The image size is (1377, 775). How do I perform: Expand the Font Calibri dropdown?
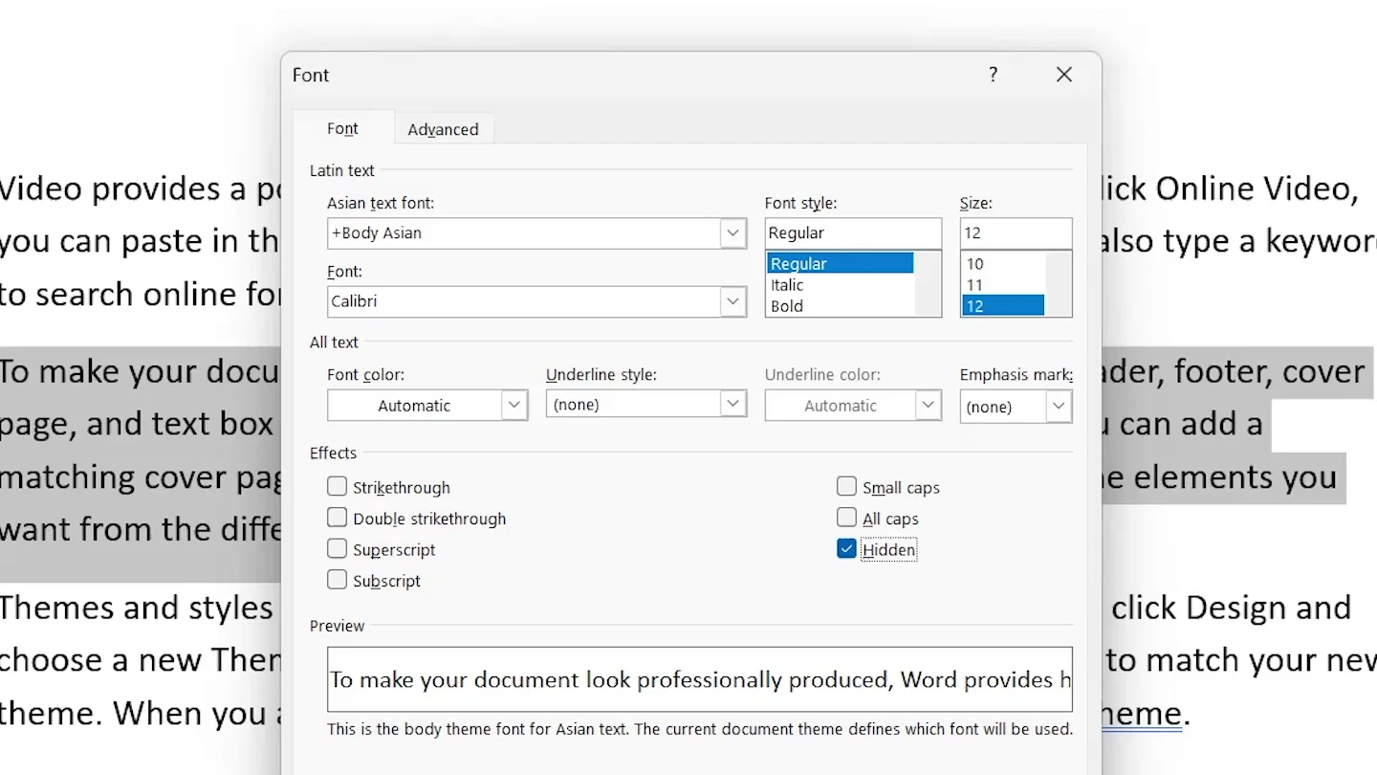[733, 300]
